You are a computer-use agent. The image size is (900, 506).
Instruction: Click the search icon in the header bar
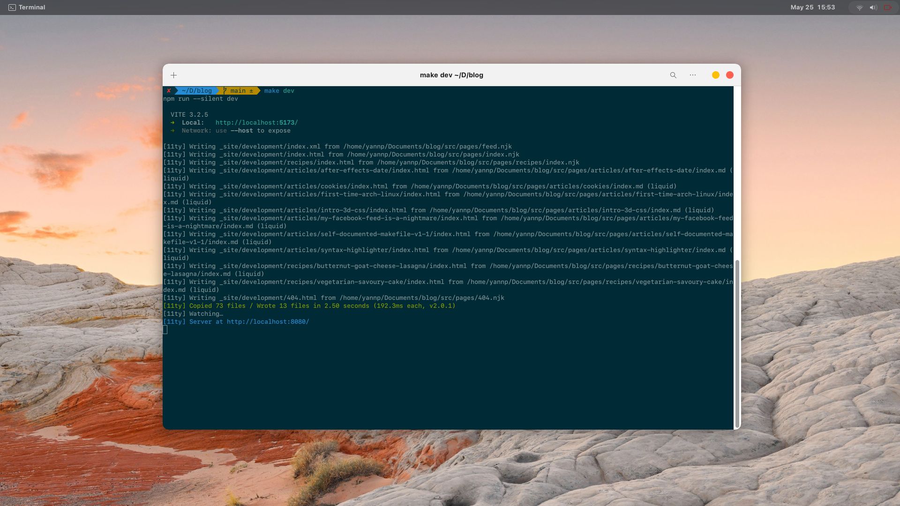click(673, 75)
